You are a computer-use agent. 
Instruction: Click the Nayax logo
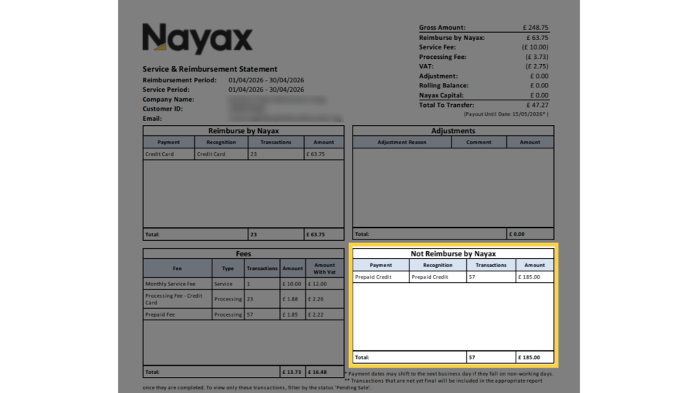coord(197,39)
